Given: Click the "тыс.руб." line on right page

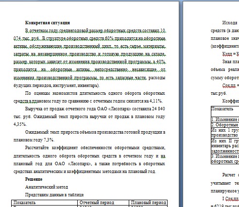Looking at the screenshot, I should click(x=219, y=93).
